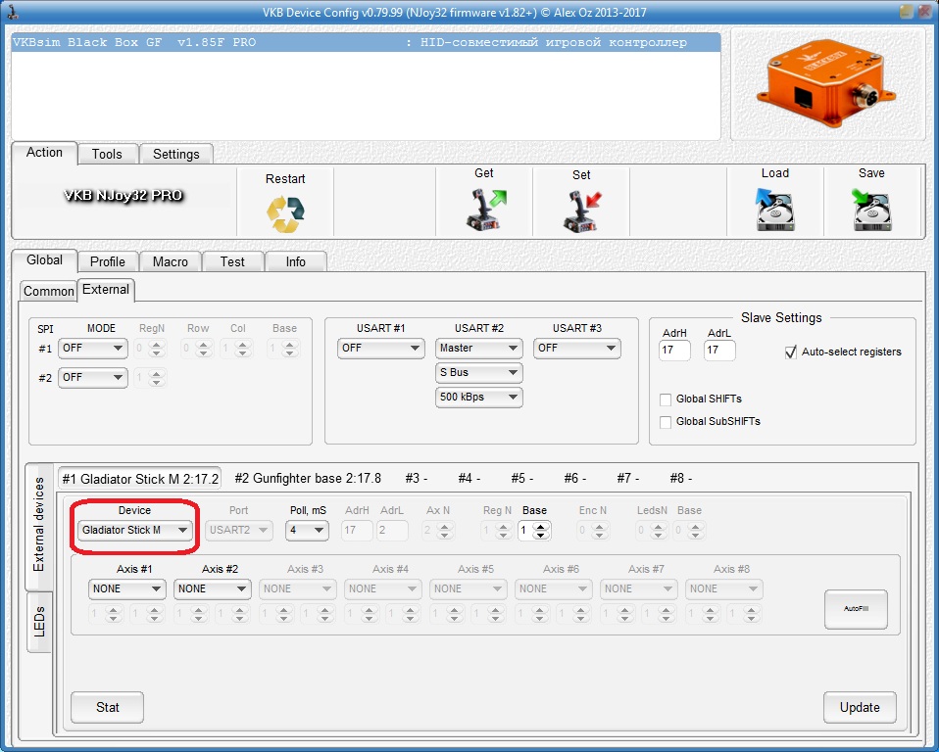Open the USART #2 Master dropdown
Image resolution: width=939 pixels, height=752 pixels.
click(x=478, y=348)
